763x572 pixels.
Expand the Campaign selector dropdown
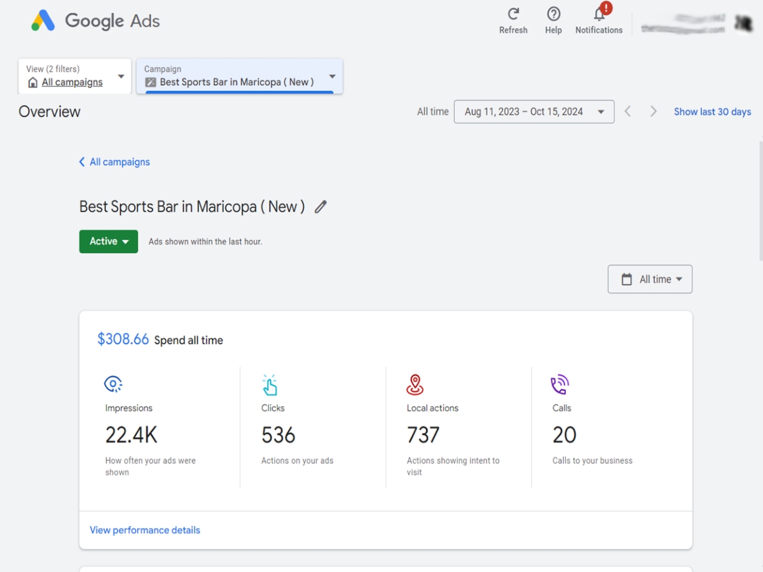[332, 76]
